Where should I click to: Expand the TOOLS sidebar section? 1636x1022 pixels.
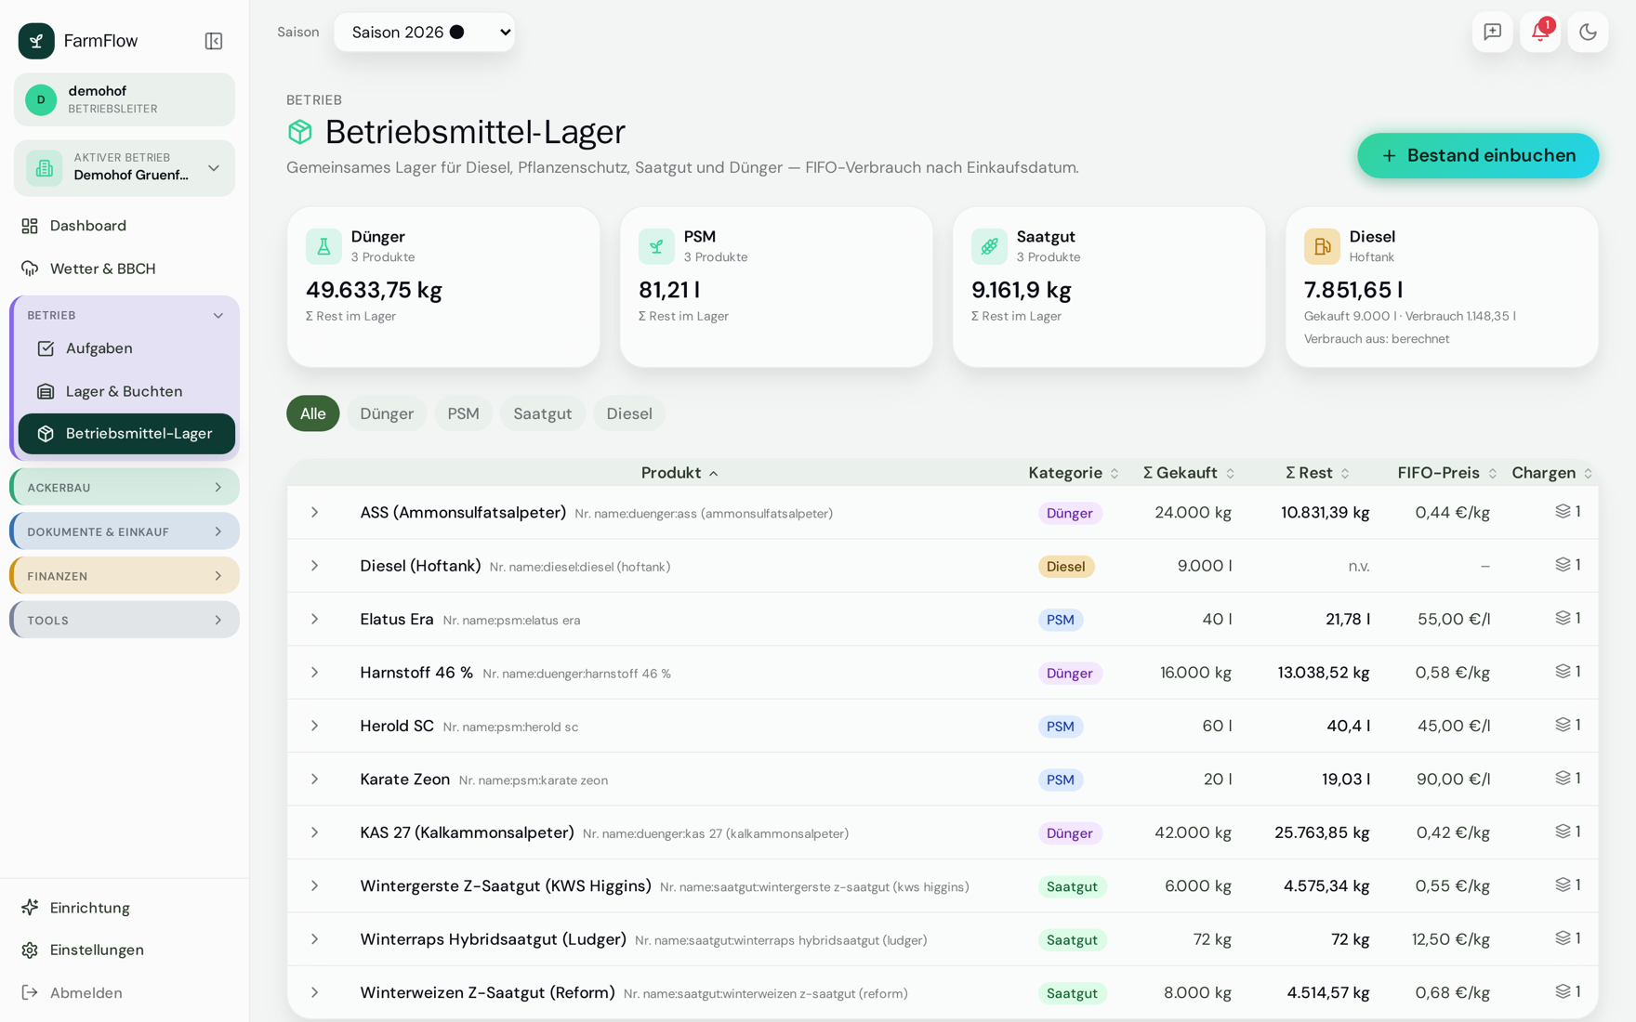(125, 620)
